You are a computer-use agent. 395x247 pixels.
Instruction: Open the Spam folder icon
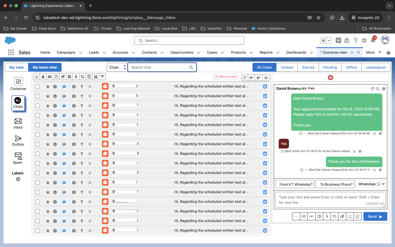point(18,156)
